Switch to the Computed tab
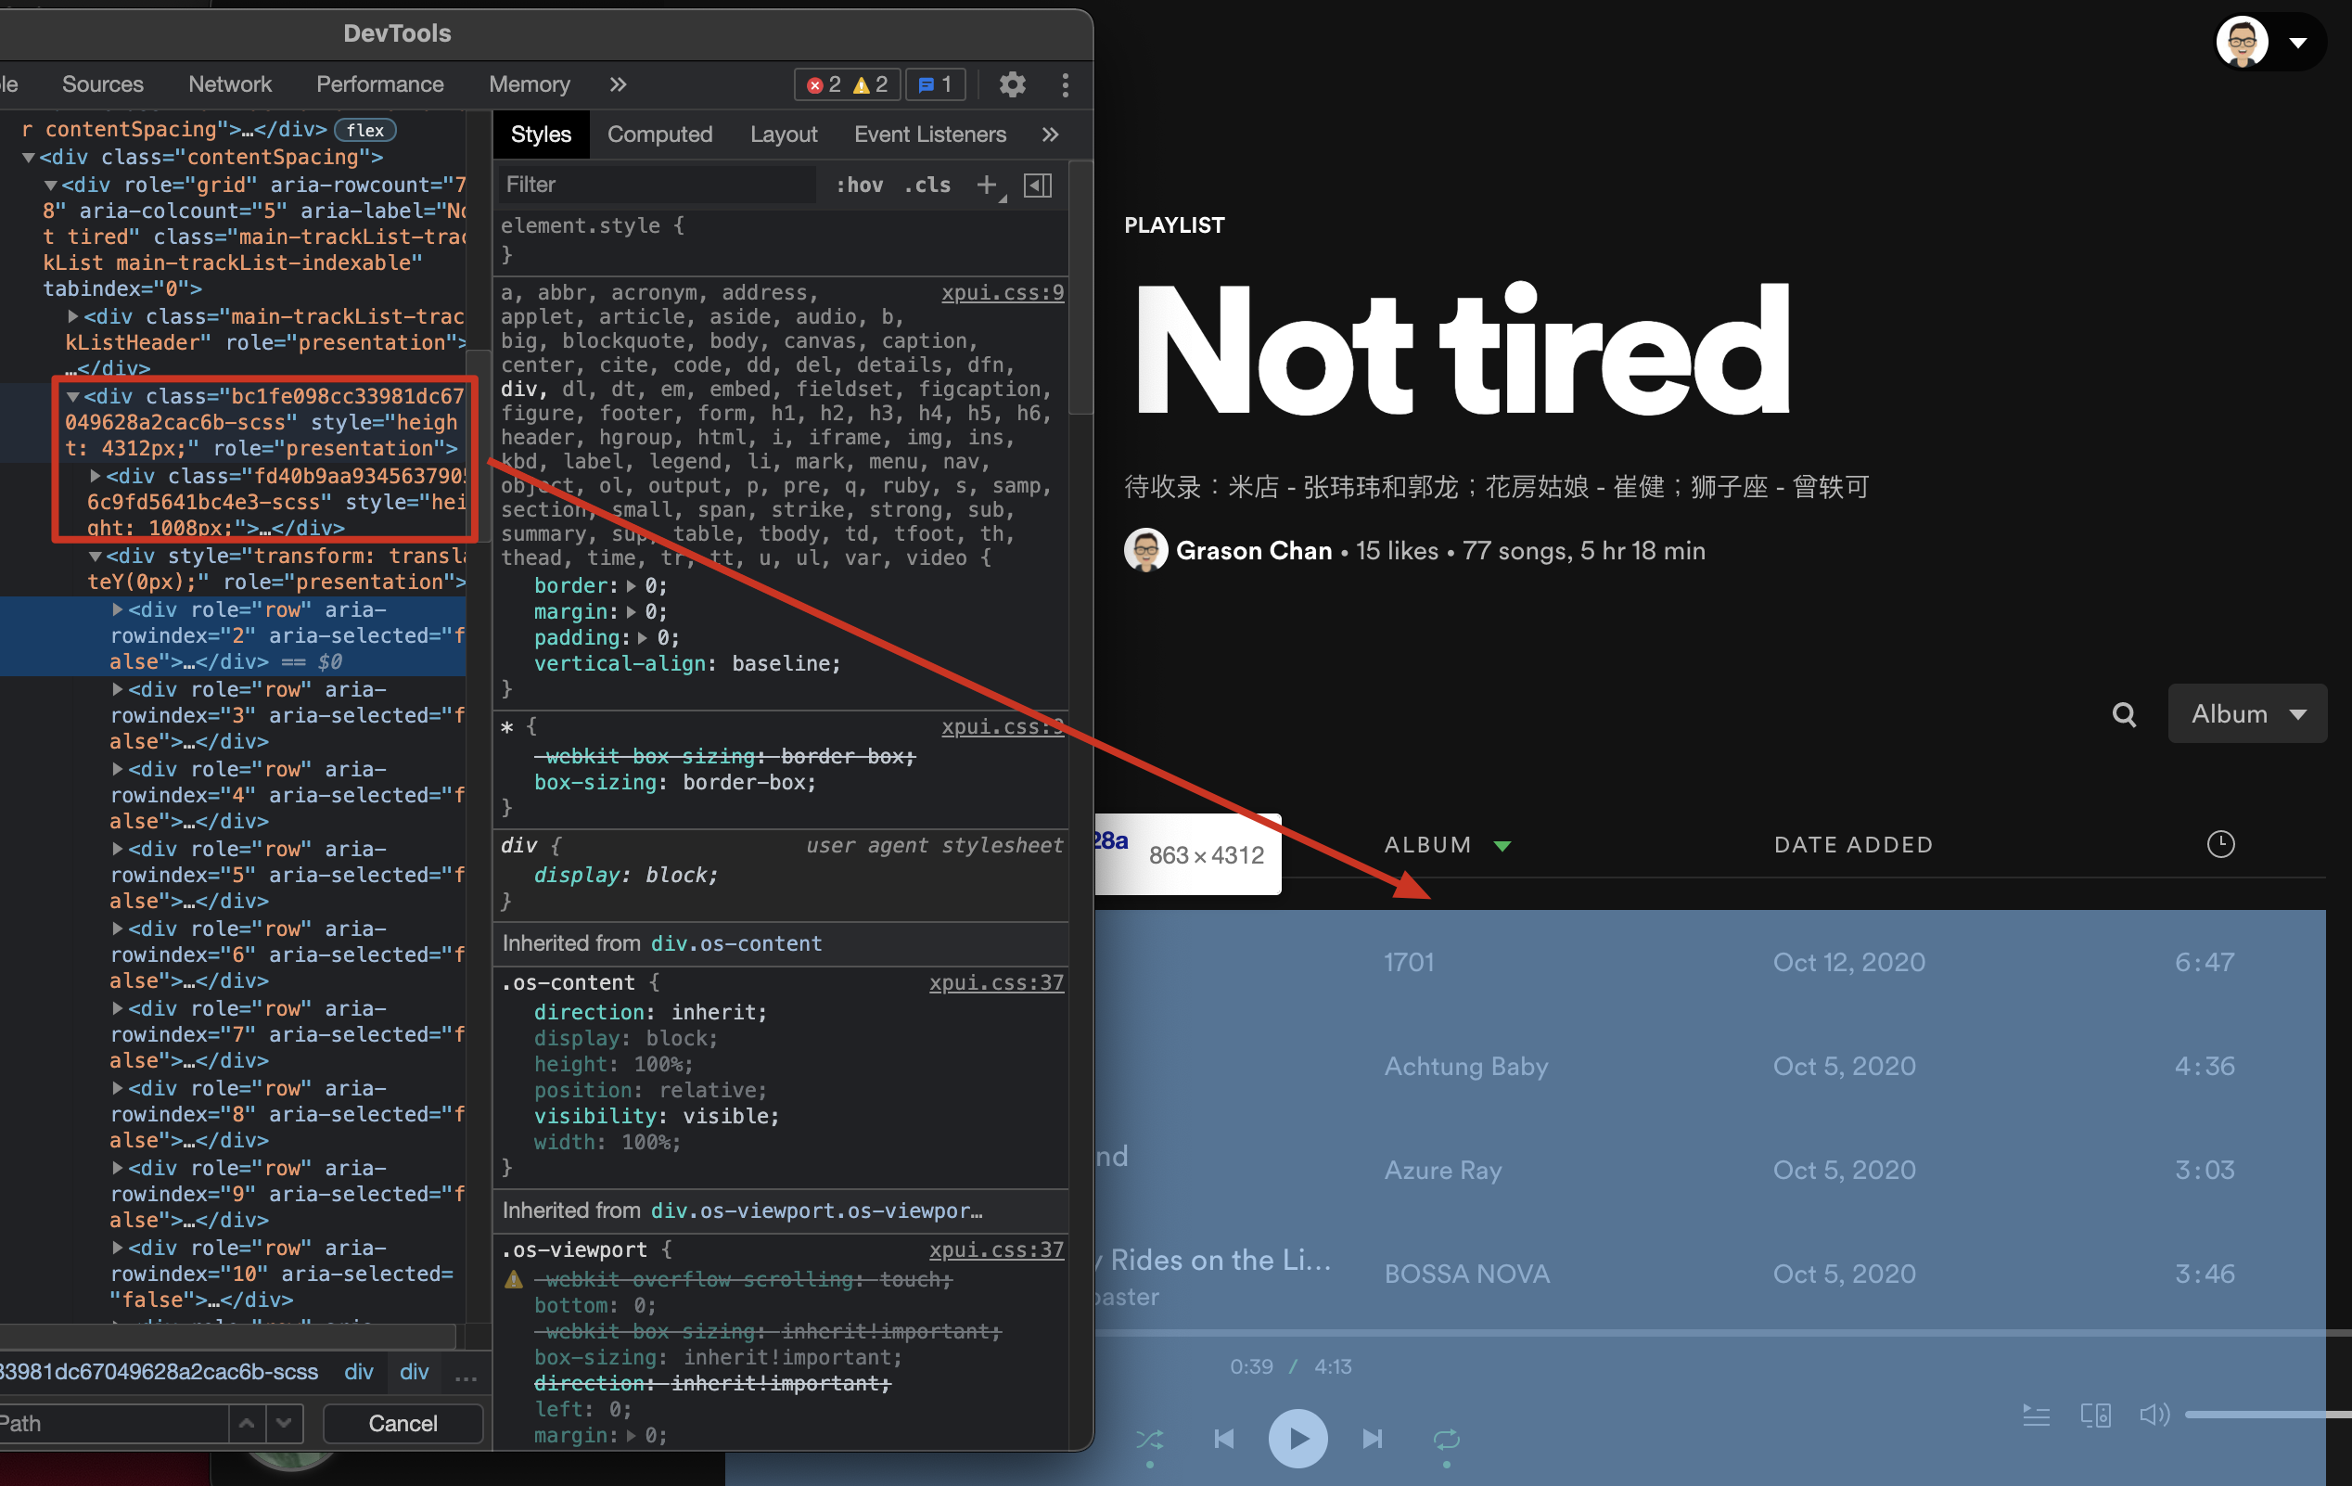This screenshot has height=1486, width=2352. (659, 134)
